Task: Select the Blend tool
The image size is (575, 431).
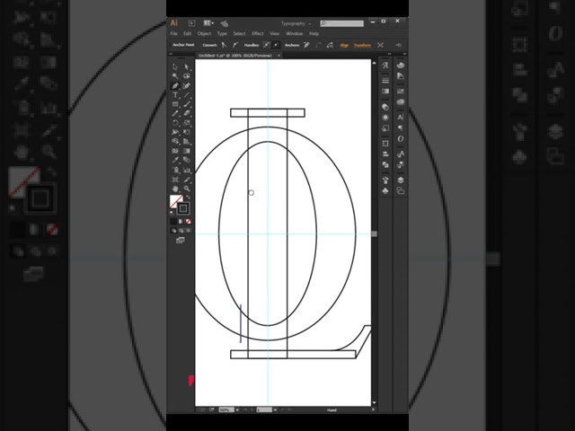Action: 187,160
